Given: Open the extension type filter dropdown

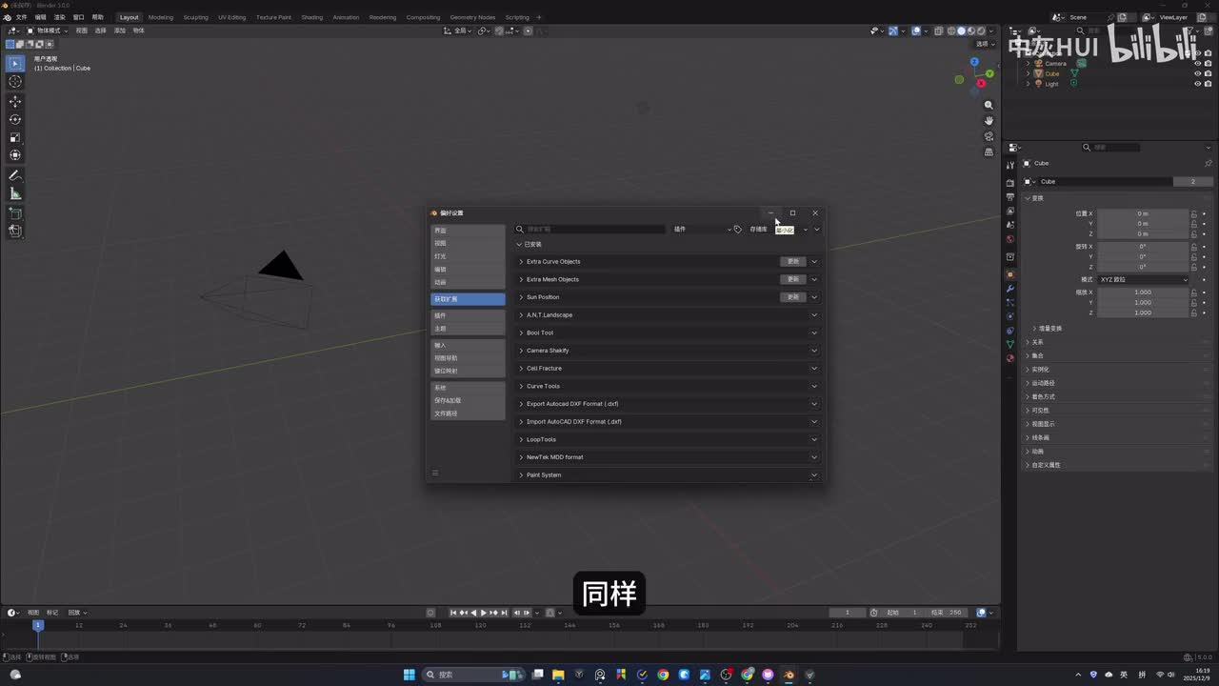Looking at the screenshot, I should click(x=702, y=230).
